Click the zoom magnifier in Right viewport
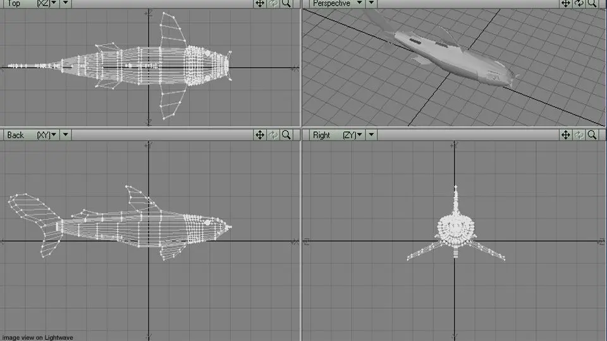The width and height of the screenshot is (607, 341). (592, 135)
